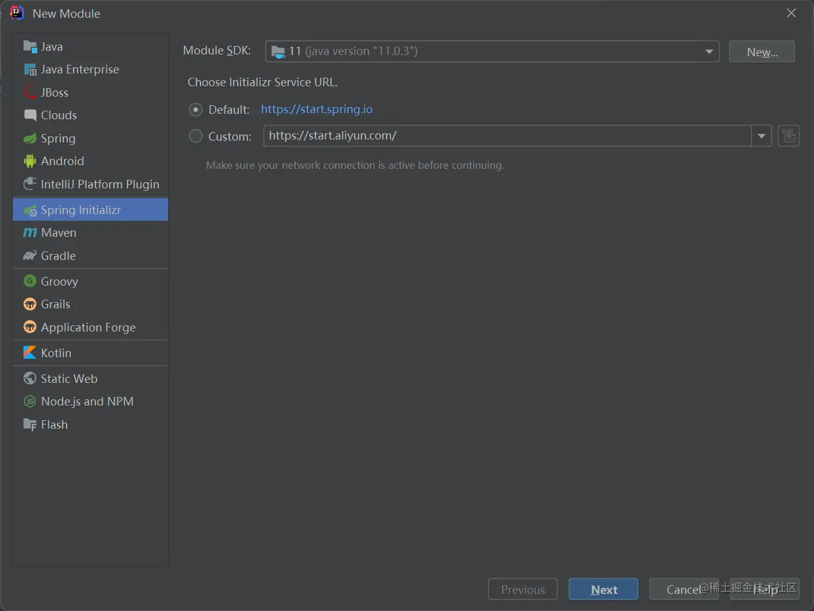
Task: Select the Custom URL radio button
Action: (x=196, y=136)
